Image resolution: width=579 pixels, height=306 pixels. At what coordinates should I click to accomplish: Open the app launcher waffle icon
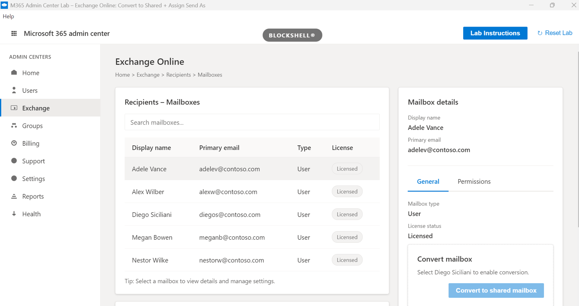[14, 34]
